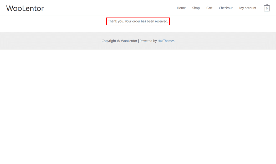Navigate to Checkout in the header menu
The image size is (276, 164).
[226, 8]
